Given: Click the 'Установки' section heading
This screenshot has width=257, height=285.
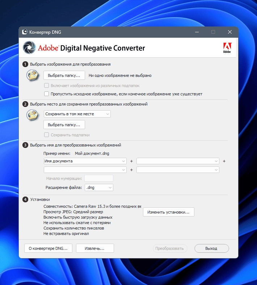Looking at the screenshot, I should click(40, 199).
